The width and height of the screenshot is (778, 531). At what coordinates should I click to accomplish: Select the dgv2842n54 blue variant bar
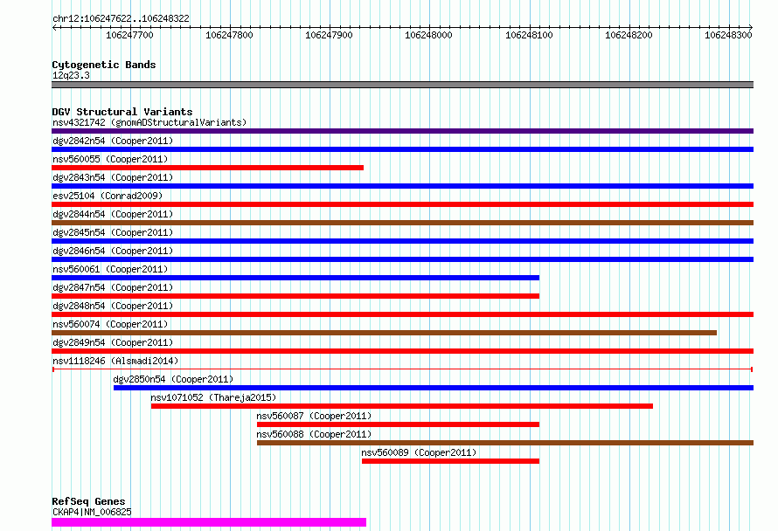(x=402, y=149)
